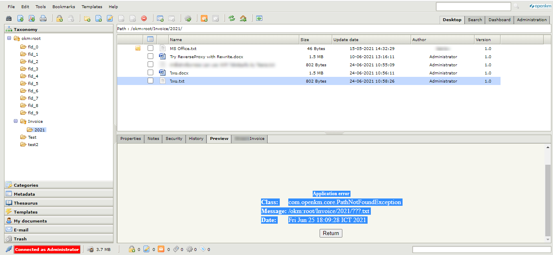This screenshot has width=553, height=255.
Task: Click the download as PDF icon
Action: tap(32, 18)
